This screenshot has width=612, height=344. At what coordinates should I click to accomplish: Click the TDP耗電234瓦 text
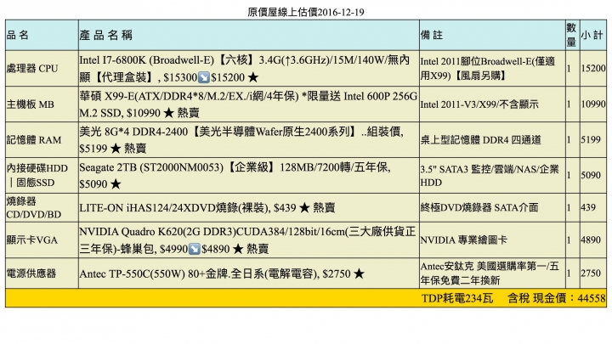(457, 298)
